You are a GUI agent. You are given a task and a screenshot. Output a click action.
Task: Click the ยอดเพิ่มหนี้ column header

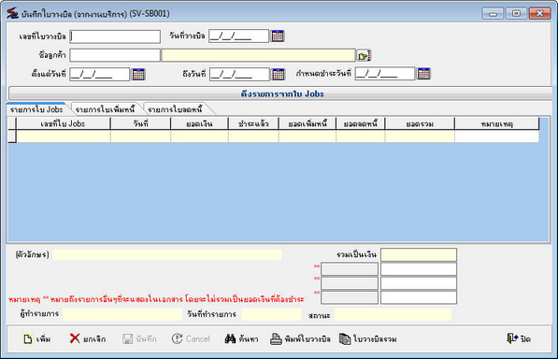308,123
